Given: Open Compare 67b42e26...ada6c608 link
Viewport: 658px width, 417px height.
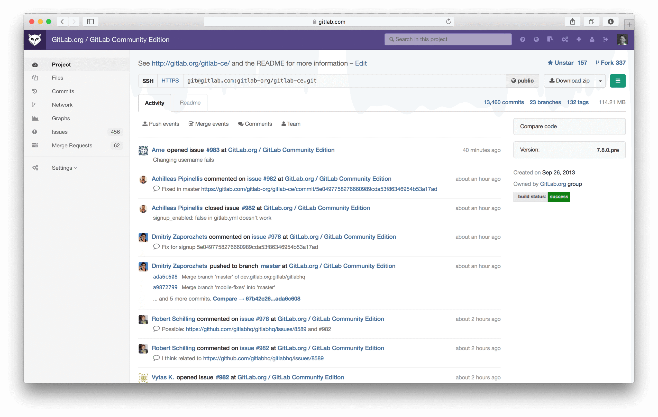Looking at the screenshot, I should 257,299.
